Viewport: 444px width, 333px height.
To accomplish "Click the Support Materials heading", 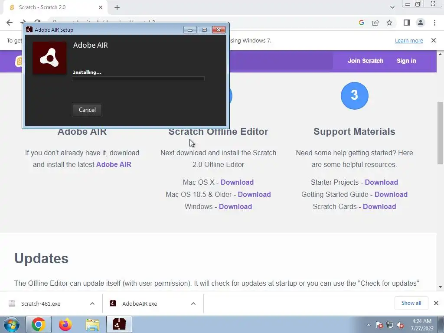I will (x=354, y=131).
